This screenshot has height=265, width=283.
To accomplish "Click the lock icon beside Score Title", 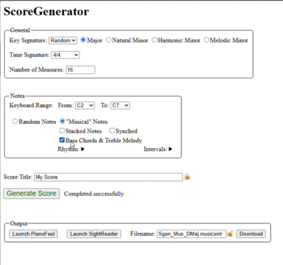I will pos(187,177).
